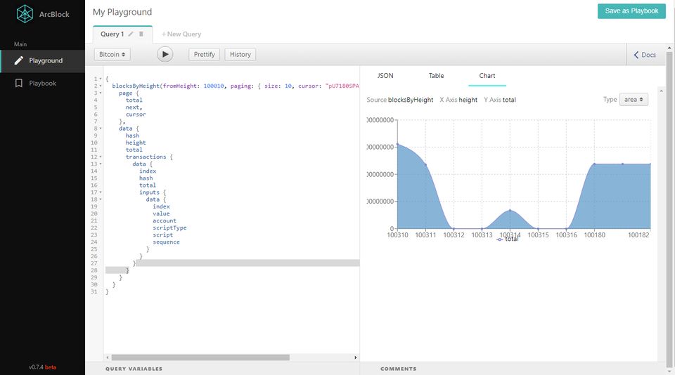Switch to the JSON result tab

pos(385,76)
